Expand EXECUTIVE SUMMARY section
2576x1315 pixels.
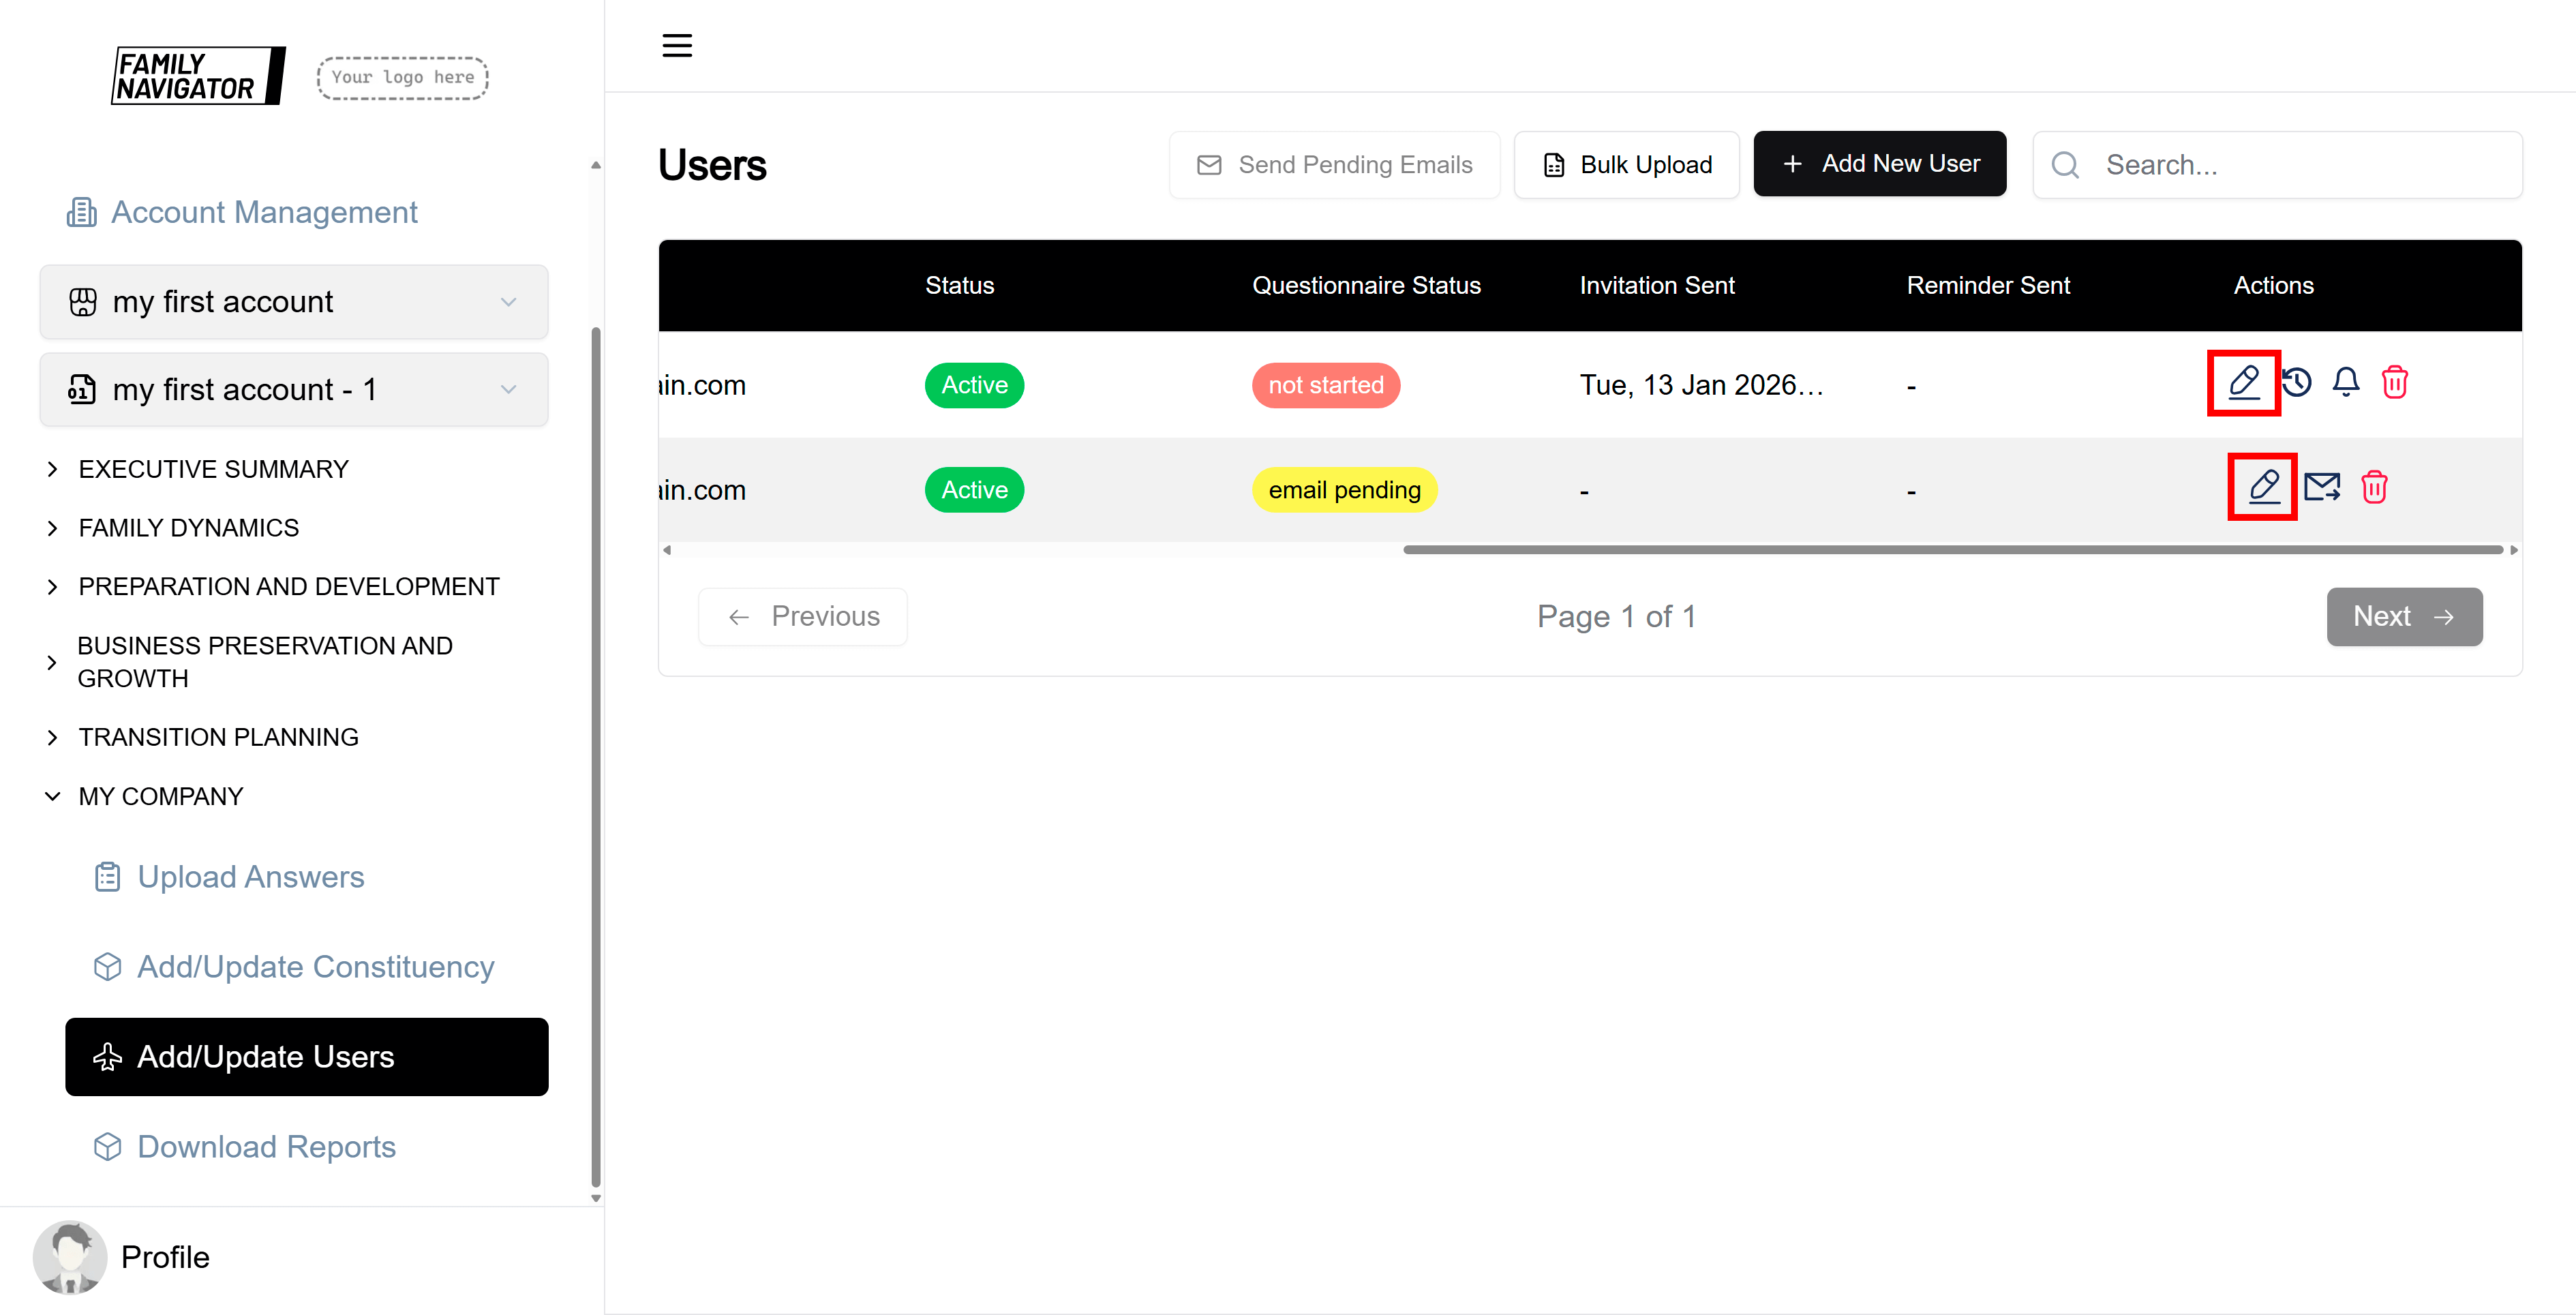pos(213,469)
